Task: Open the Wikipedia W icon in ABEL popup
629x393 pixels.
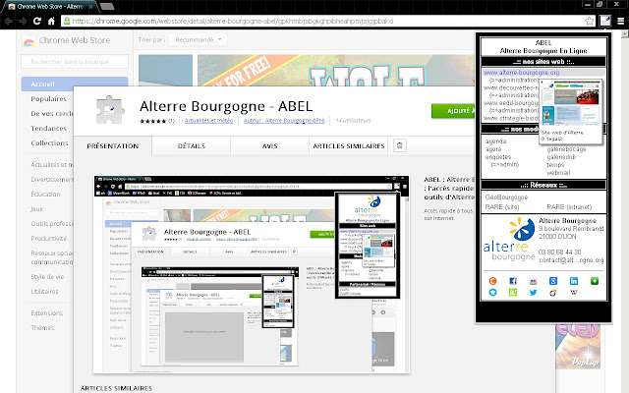Action: tap(574, 293)
